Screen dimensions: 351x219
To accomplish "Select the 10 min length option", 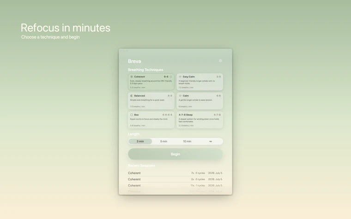I will (x=187, y=141).
